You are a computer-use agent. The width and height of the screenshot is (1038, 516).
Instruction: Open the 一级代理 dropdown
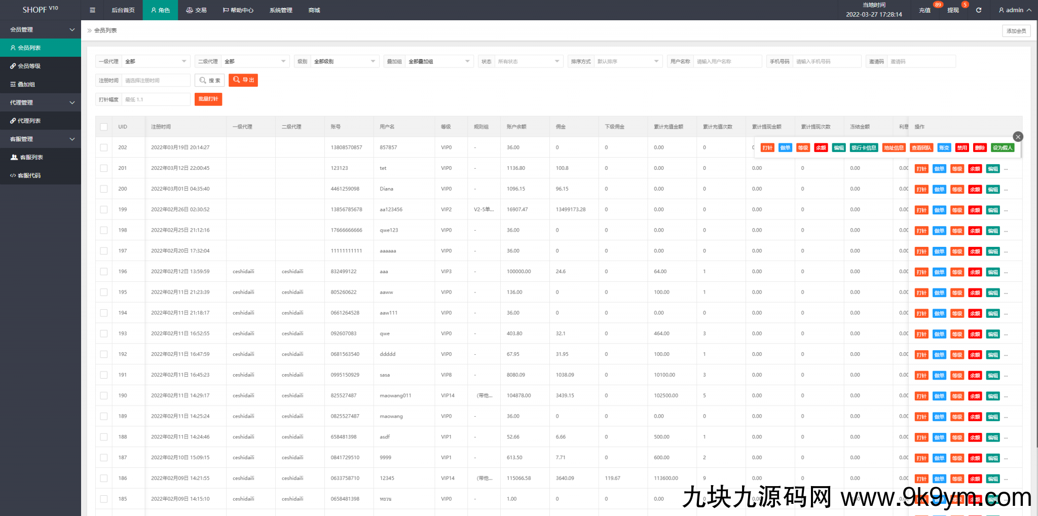click(156, 61)
